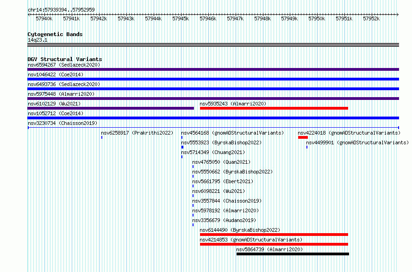Click the small blue tick under nsv4499901

(307, 147)
